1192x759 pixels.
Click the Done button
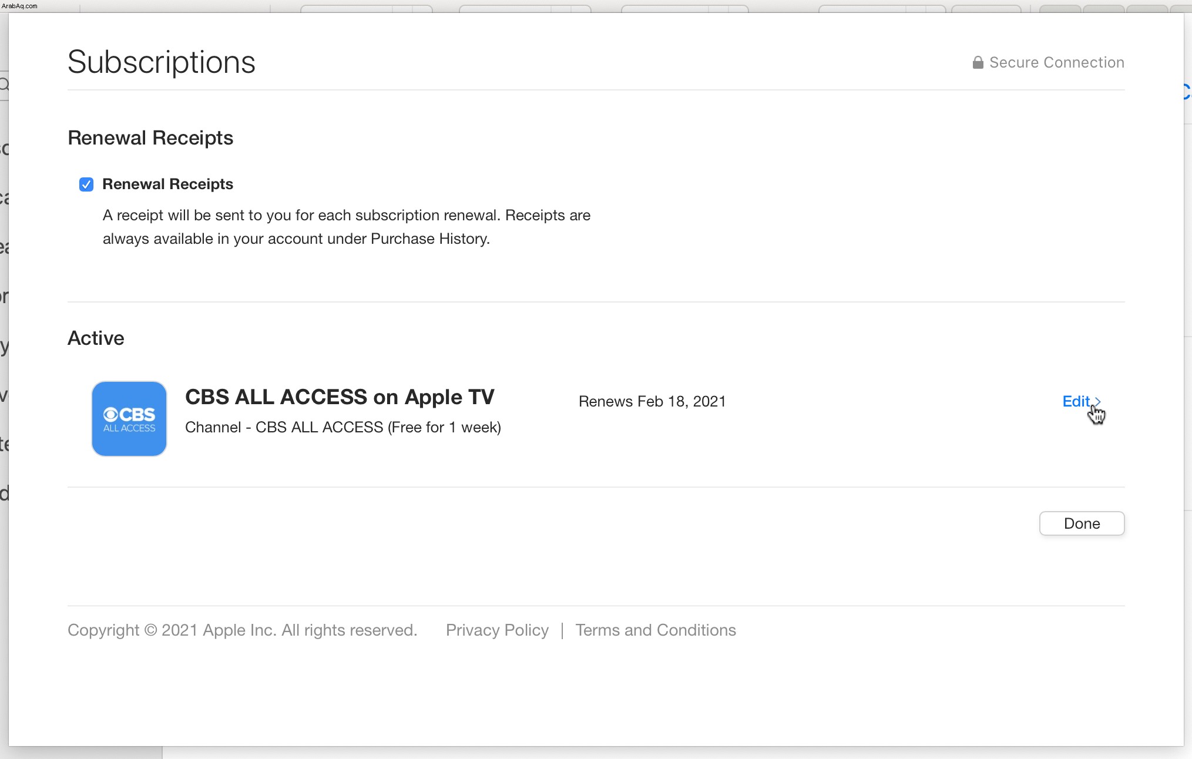point(1082,523)
